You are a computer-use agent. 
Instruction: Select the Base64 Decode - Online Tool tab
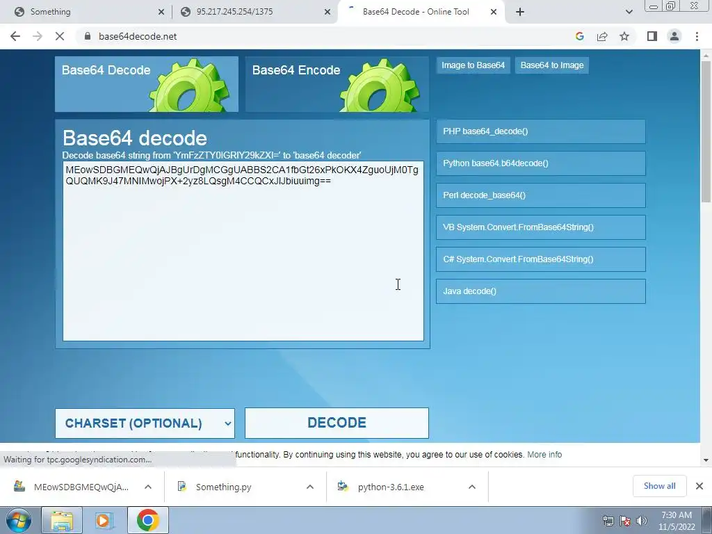(420, 12)
